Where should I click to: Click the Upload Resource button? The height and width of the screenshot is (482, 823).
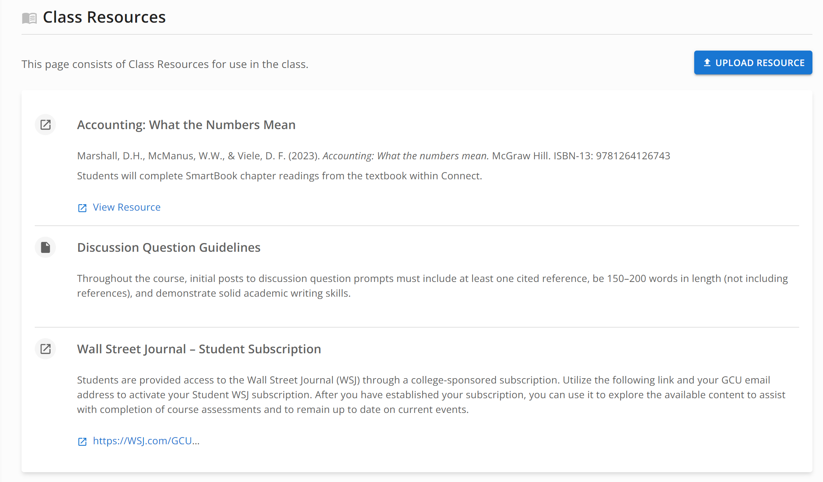753,63
